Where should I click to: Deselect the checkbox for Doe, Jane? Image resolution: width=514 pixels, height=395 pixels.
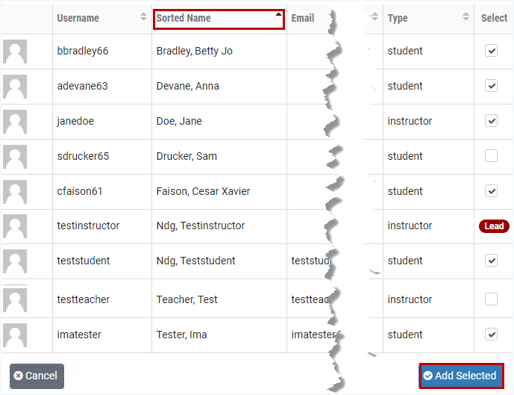pos(491,121)
